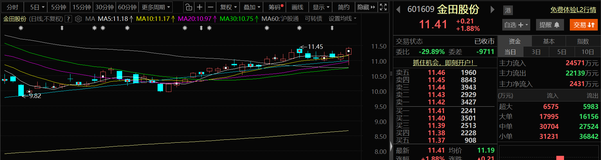Click the orange 交易 trade button

click(x=584, y=25)
